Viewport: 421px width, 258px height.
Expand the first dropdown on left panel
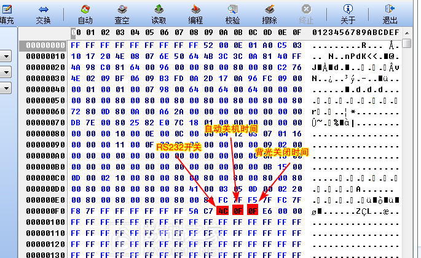pos(6,57)
